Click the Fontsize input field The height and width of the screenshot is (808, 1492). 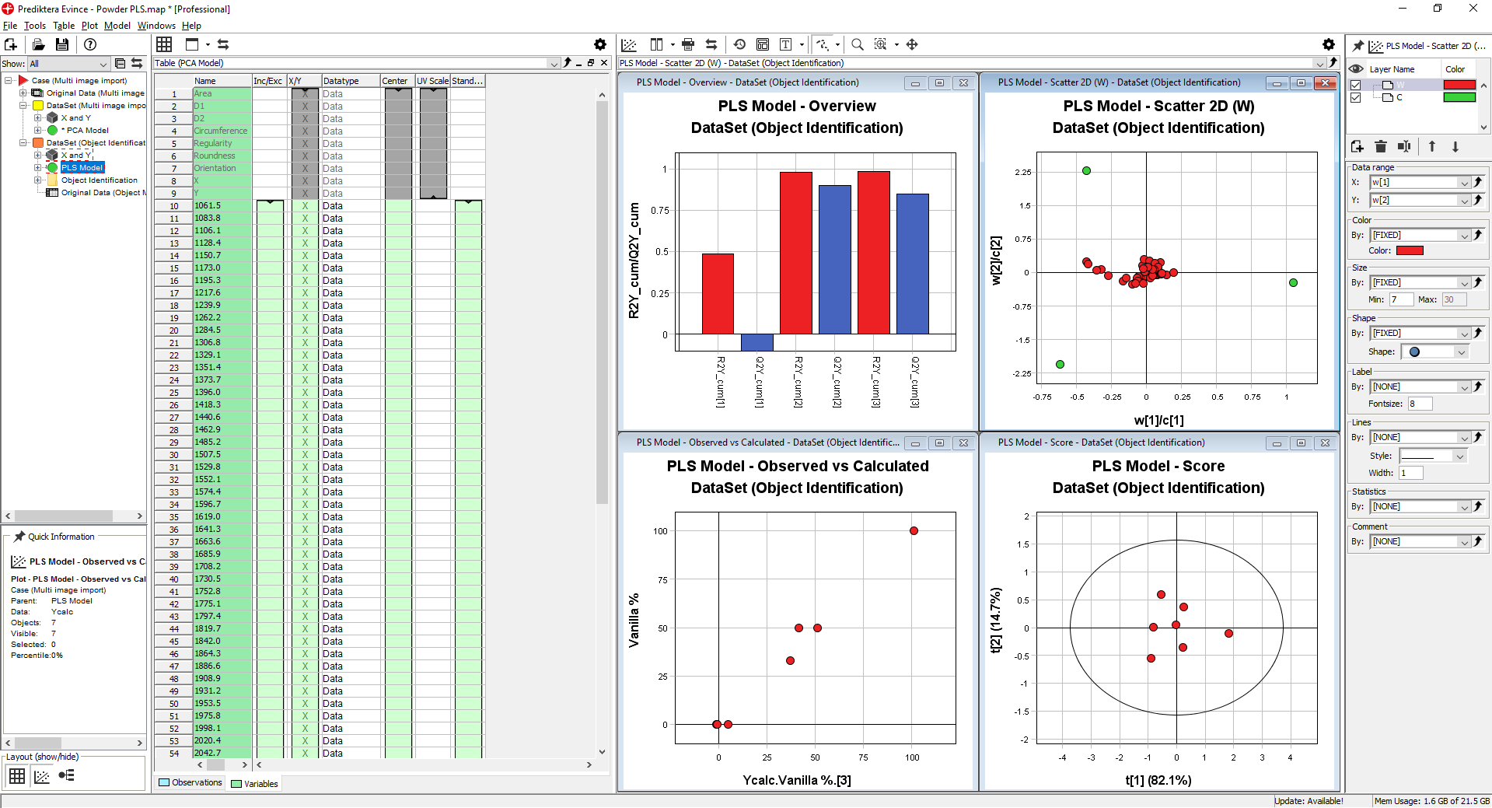tap(1419, 404)
